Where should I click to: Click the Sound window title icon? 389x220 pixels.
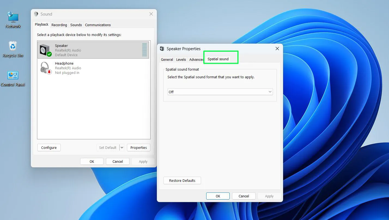(36, 14)
